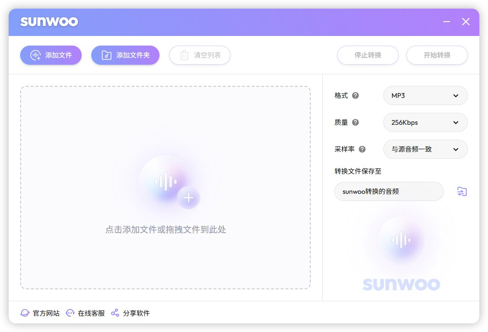Stop conversion via 停止转换 button
Image resolution: width=488 pixels, height=332 pixels.
[368, 55]
